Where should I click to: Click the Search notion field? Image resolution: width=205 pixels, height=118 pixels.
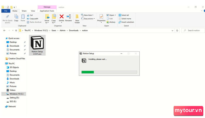(194, 30)
